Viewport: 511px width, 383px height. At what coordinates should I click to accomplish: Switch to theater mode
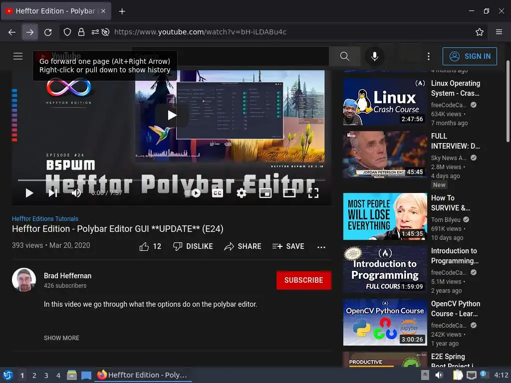(x=289, y=193)
